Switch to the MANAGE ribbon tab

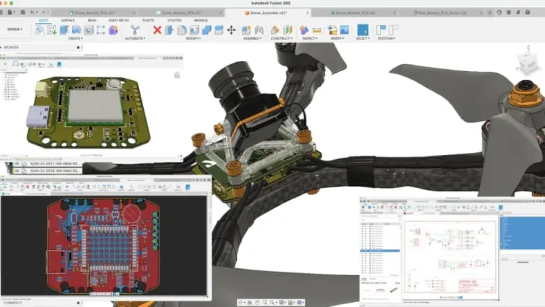(x=201, y=21)
